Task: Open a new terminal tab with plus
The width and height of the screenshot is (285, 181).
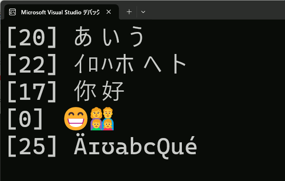Action: pos(129,12)
